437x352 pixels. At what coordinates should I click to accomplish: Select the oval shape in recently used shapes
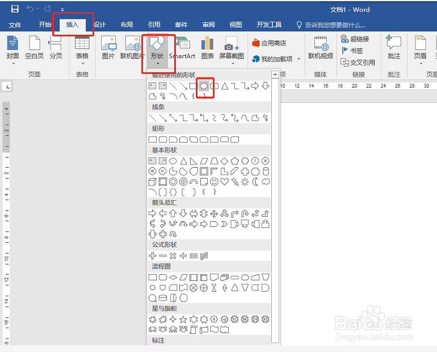204,86
